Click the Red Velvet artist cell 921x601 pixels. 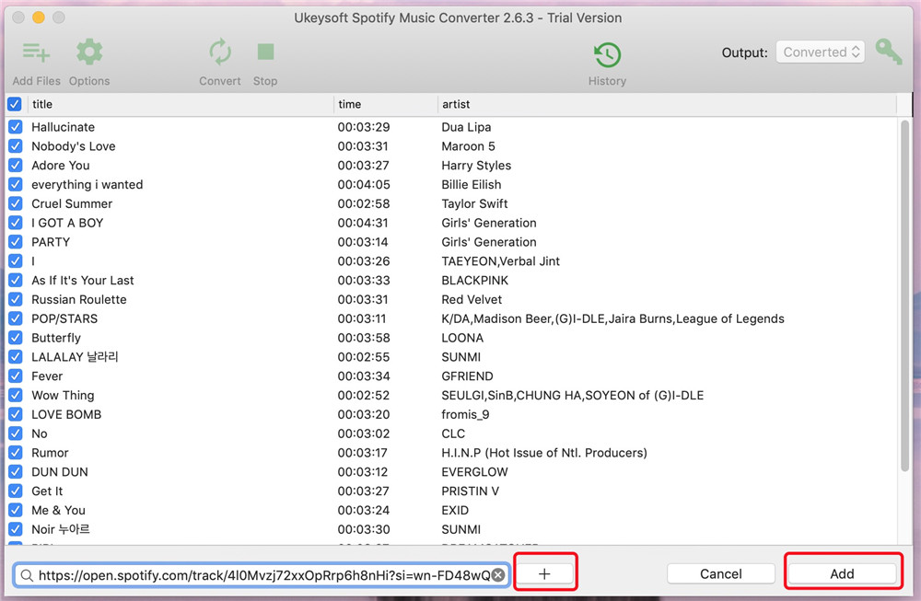471,299
